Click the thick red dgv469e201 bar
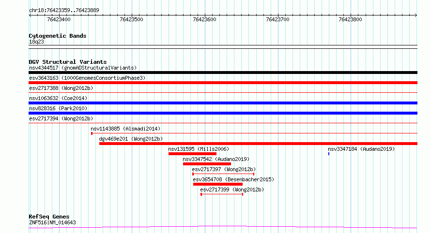This screenshot has height=233, width=431. click(259, 144)
